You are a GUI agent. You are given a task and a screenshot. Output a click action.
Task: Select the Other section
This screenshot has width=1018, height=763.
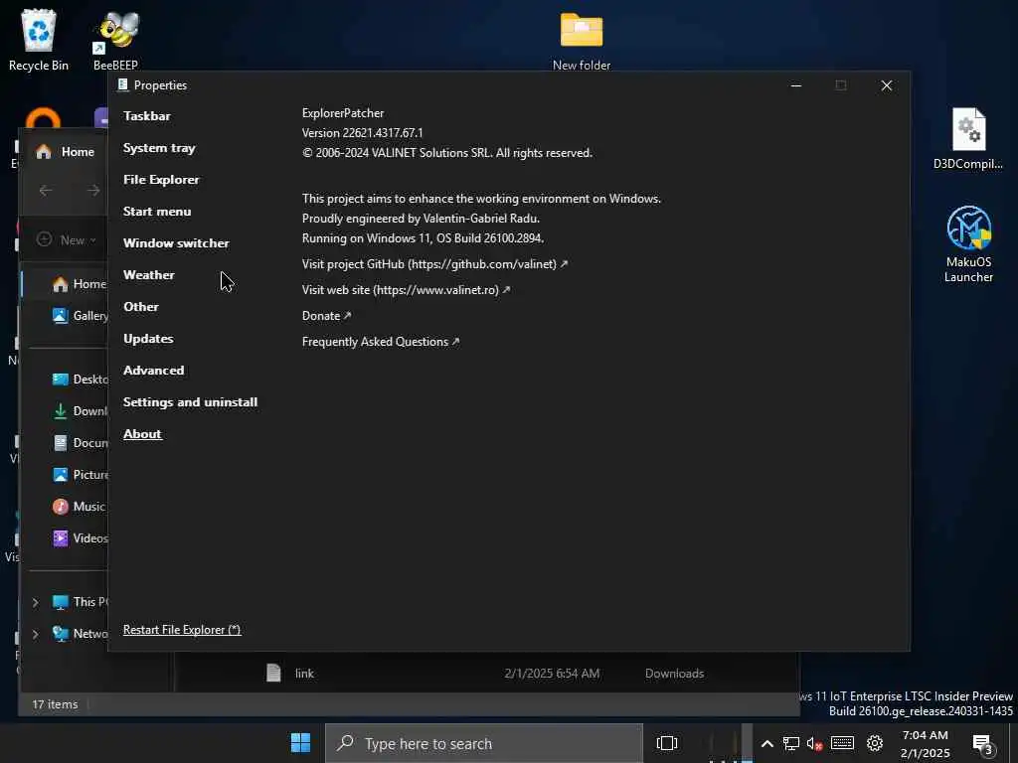point(141,307)
